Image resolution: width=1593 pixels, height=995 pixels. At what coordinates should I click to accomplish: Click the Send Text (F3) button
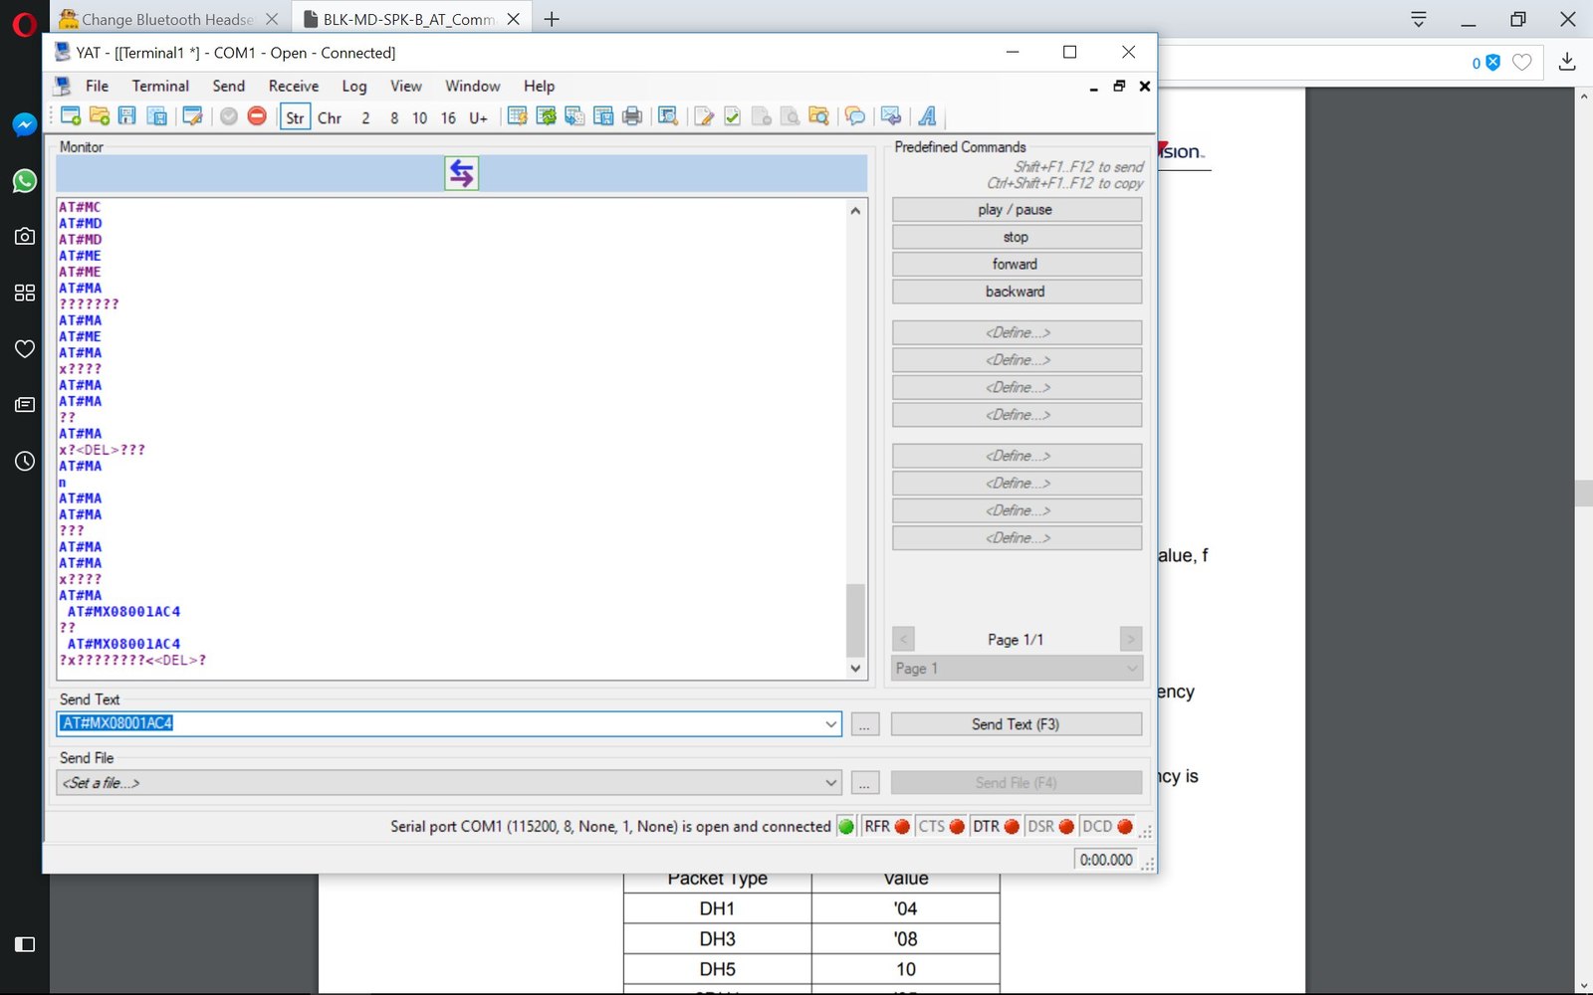(x=1016, y=724)
